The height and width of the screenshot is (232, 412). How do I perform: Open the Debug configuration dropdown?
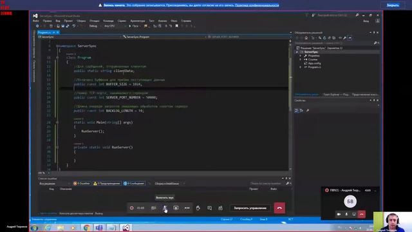[95, 26]
